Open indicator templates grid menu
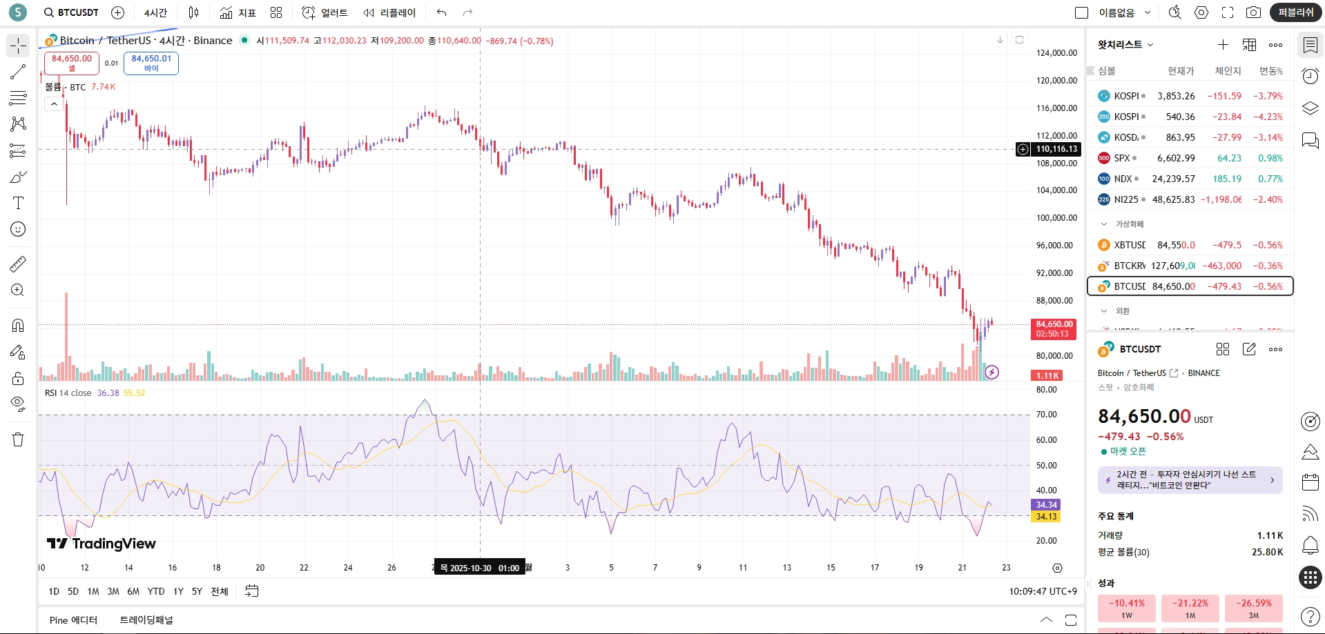The image size is (1325, 634). coord(276,12)
